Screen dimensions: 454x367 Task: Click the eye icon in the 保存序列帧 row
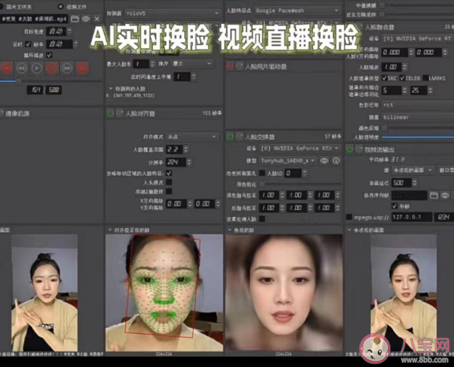click(445, 196)
